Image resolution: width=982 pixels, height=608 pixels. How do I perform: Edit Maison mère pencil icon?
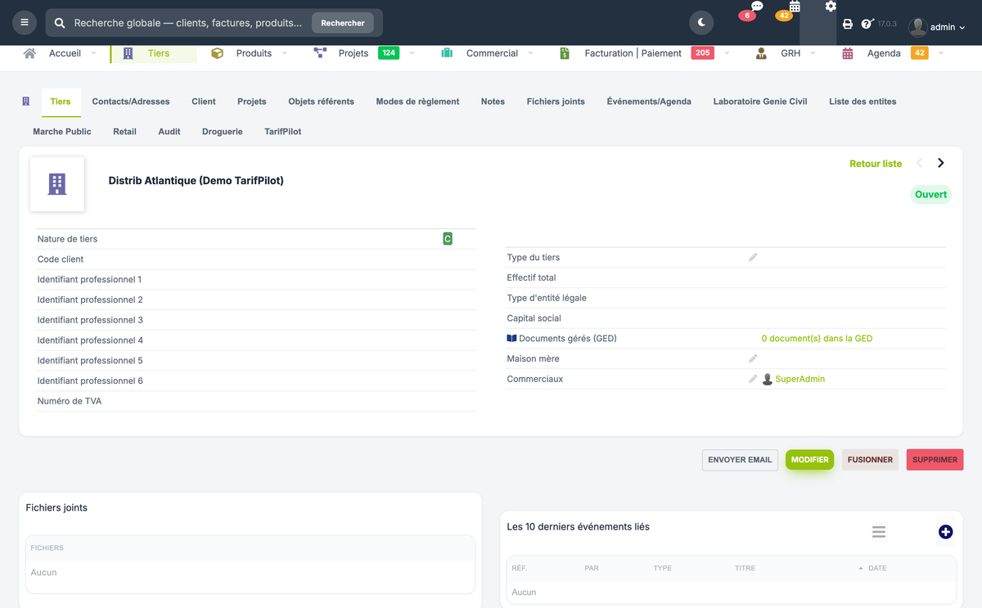753,358
